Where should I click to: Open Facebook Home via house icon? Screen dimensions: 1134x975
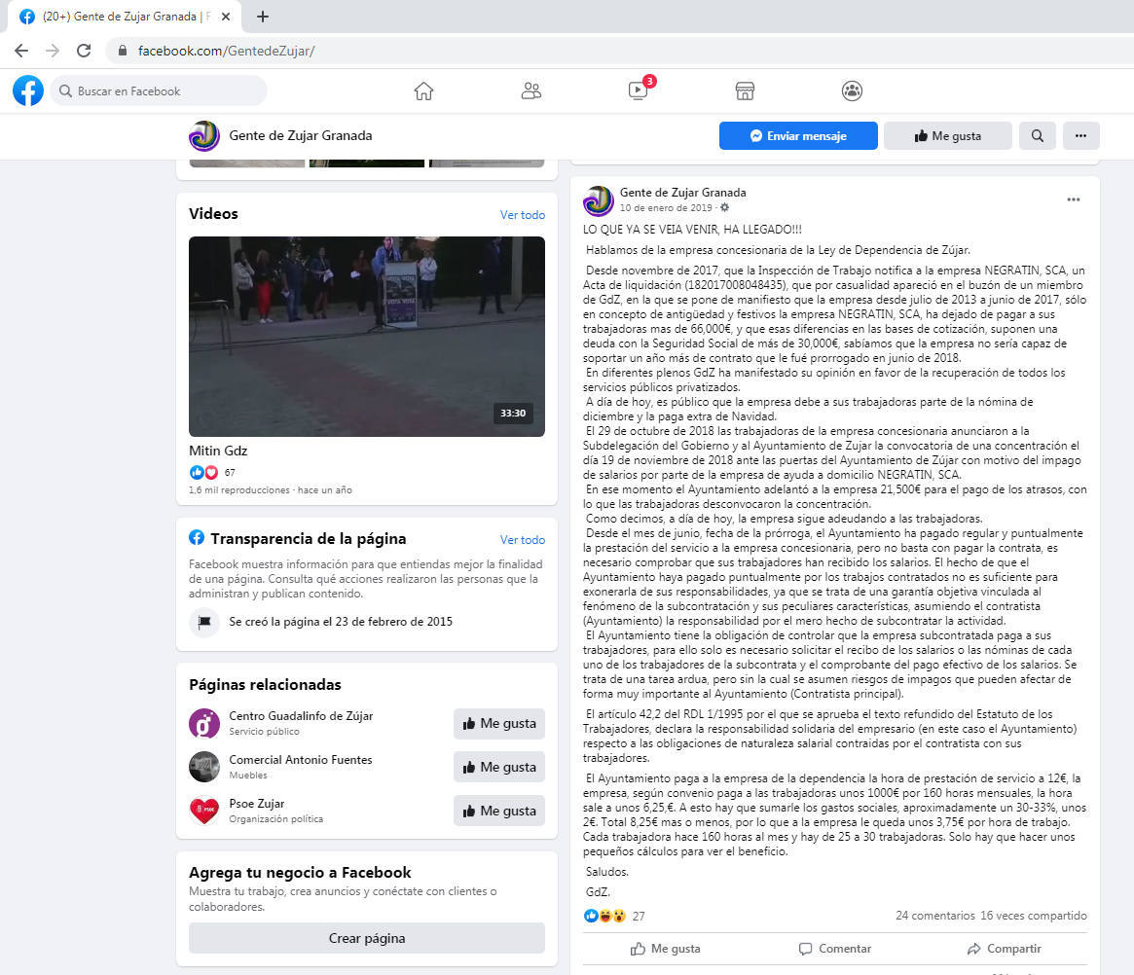423,91
